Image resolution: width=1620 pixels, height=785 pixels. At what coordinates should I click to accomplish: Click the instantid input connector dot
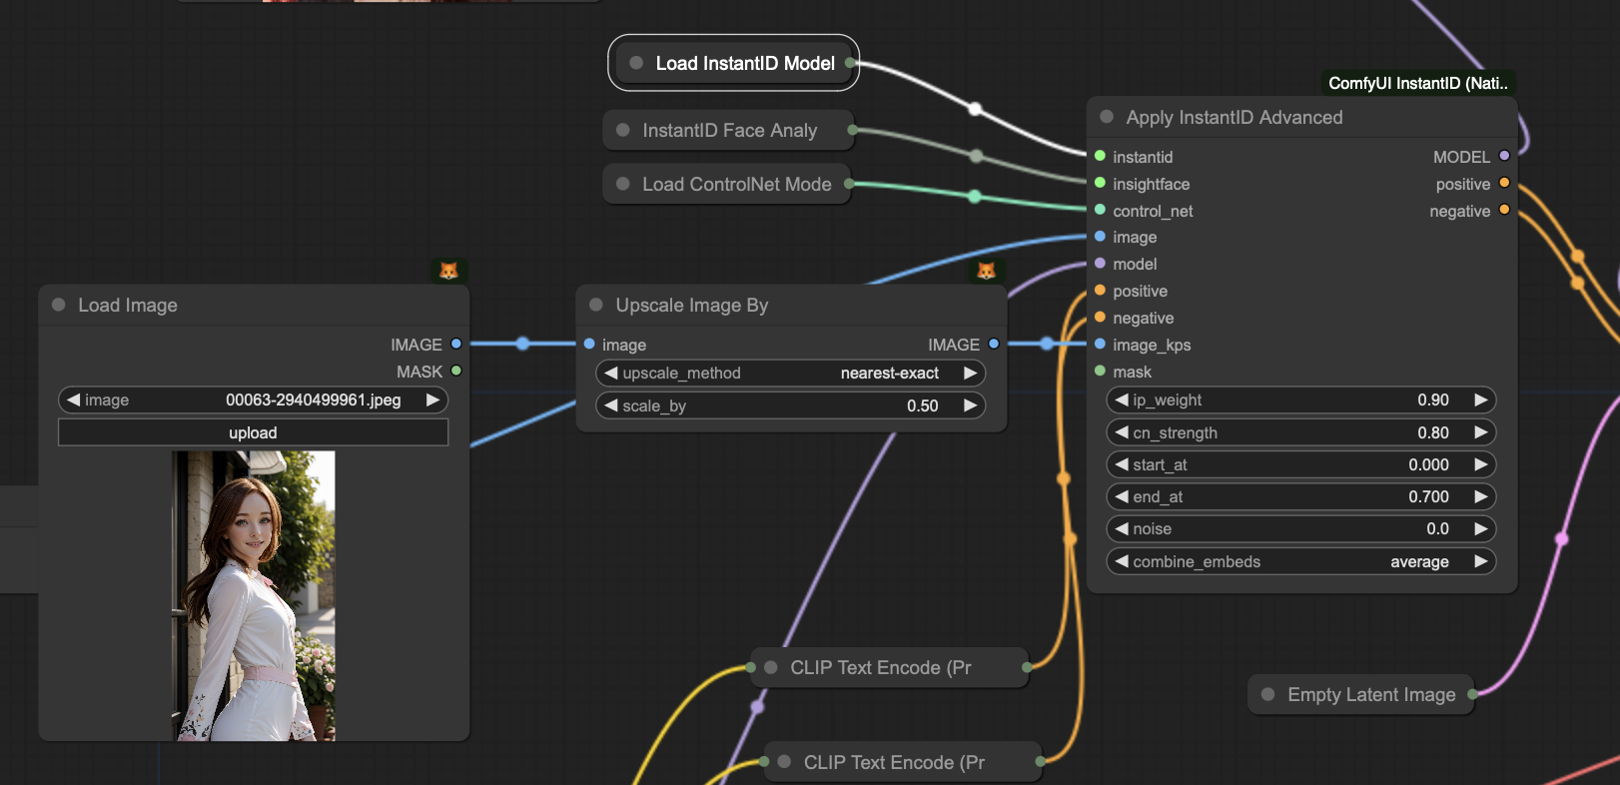[x=1100, y=156]
